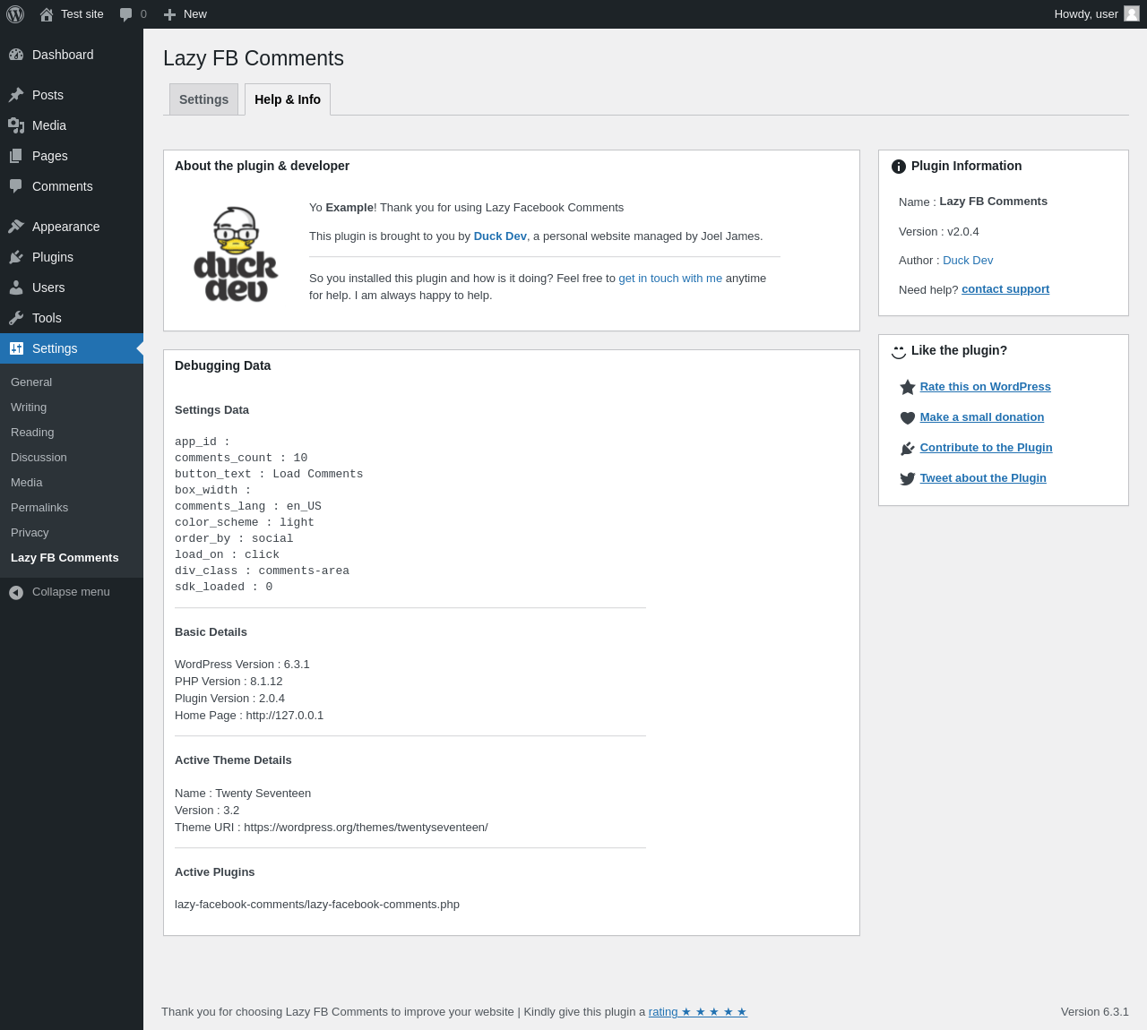This screenshot has width=1147, height=1030.
Task: Click the Theme URI line
Action: click(332, 828)
